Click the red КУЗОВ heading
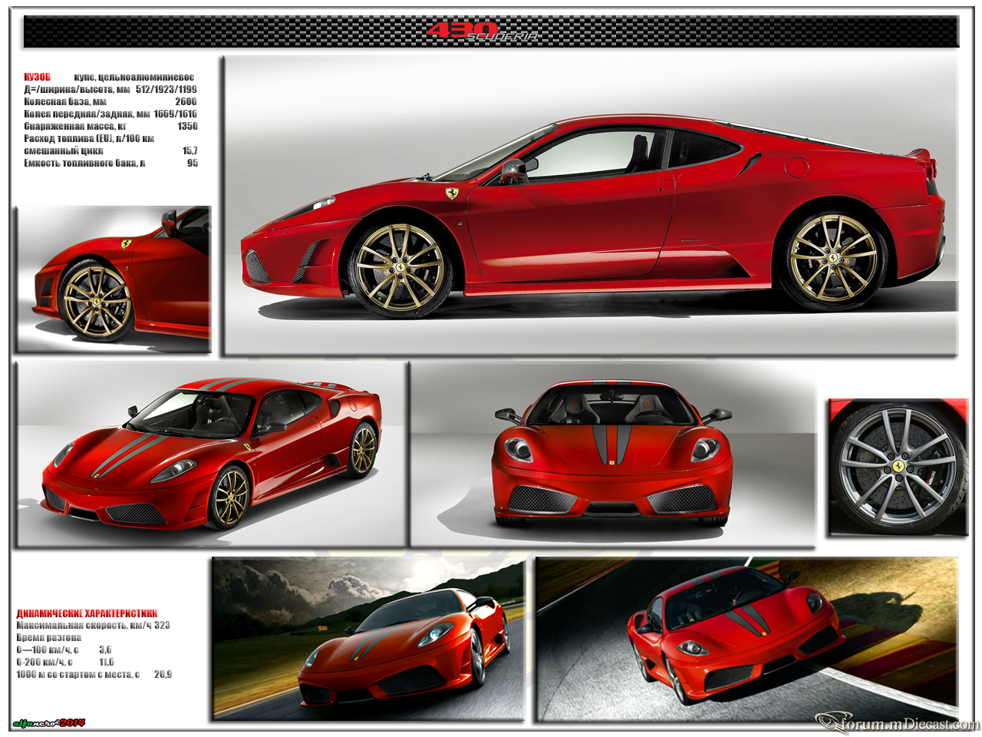982x737 pixels. tap(37, 77)
